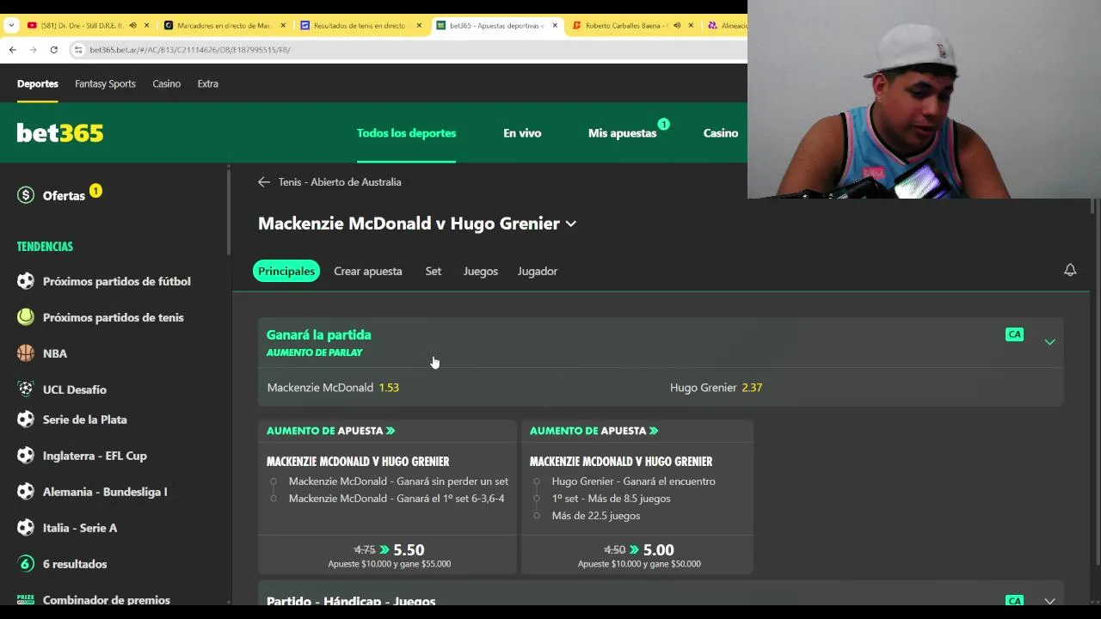Go back in browser history
This screenshot has width=1101, height=619.
pos(13,50)
